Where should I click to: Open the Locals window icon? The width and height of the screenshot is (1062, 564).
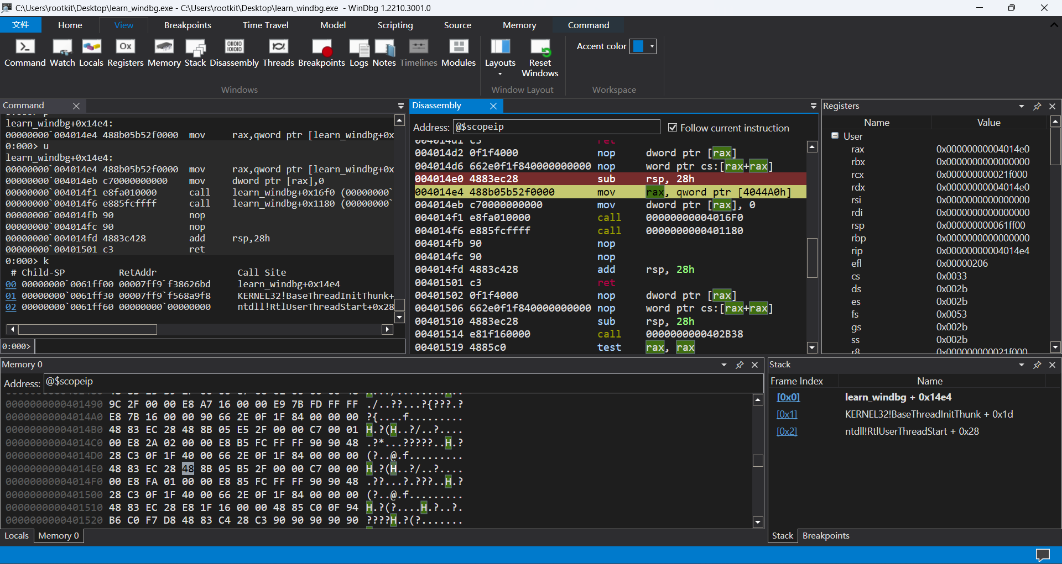click(91, 54)
